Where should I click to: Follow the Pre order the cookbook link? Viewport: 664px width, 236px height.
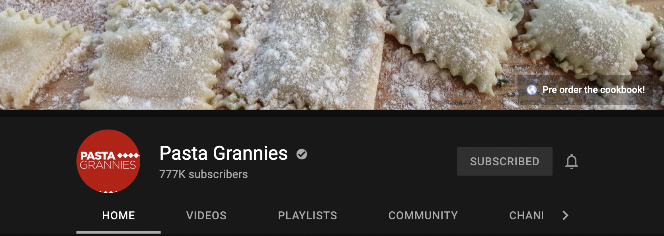593,90
